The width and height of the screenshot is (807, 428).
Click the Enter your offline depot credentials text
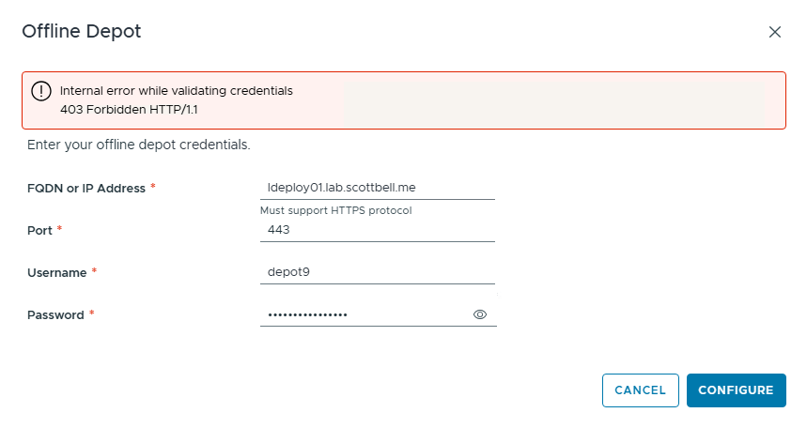click(x=138, y=145)
